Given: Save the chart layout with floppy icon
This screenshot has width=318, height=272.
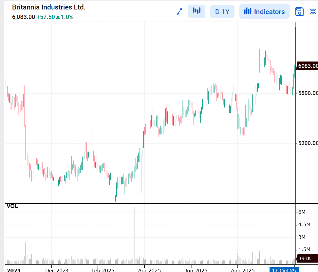Looking at the screenshot, I should pos(300,11).
